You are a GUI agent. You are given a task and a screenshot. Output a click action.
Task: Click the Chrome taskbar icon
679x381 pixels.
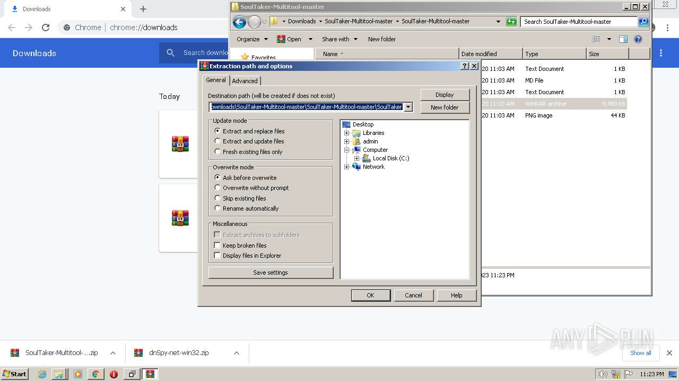95,374
